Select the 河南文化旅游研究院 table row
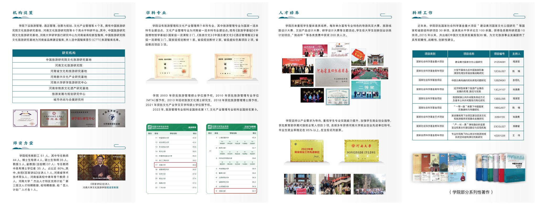Image resolution: width=537 pixels, height=205 pixels. click(x=69, y=65)
